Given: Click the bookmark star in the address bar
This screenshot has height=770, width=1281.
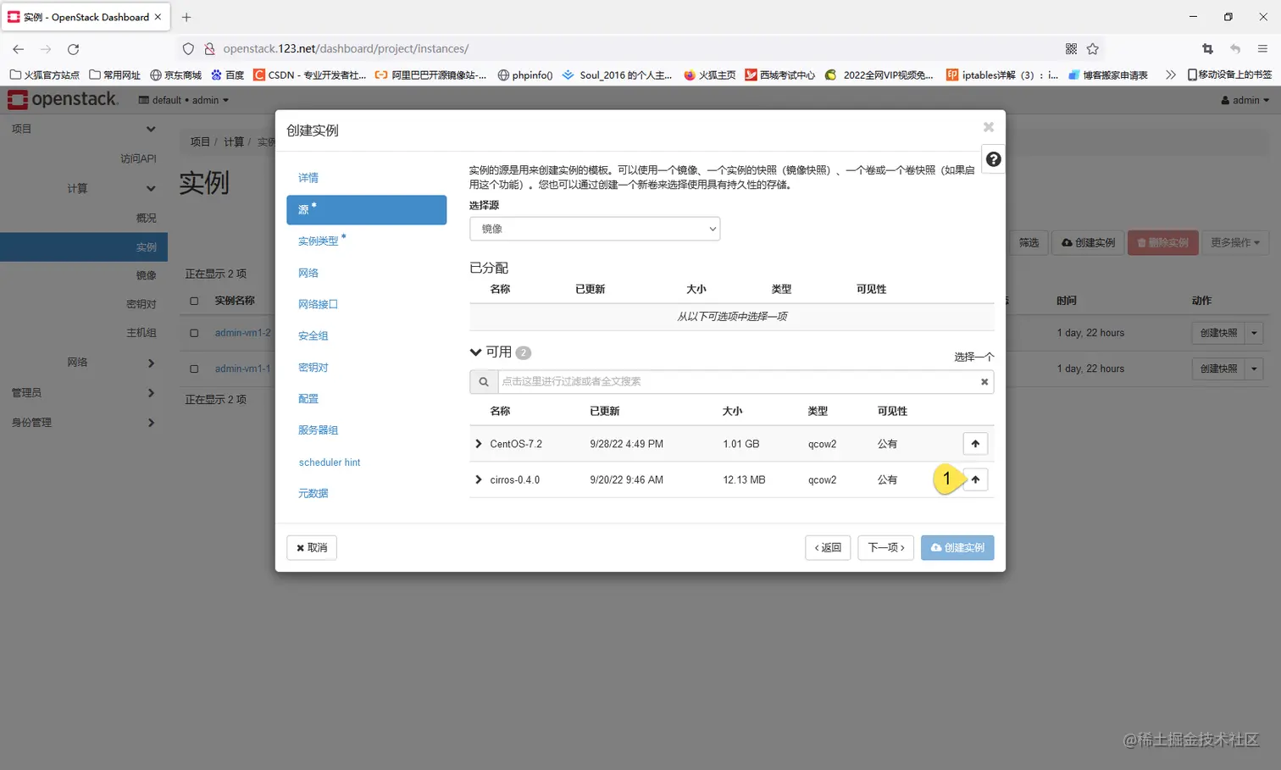Looking at the screenshot, I should (x=1093, y=48).
